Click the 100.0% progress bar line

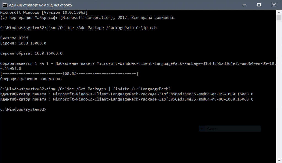[69, 74]
